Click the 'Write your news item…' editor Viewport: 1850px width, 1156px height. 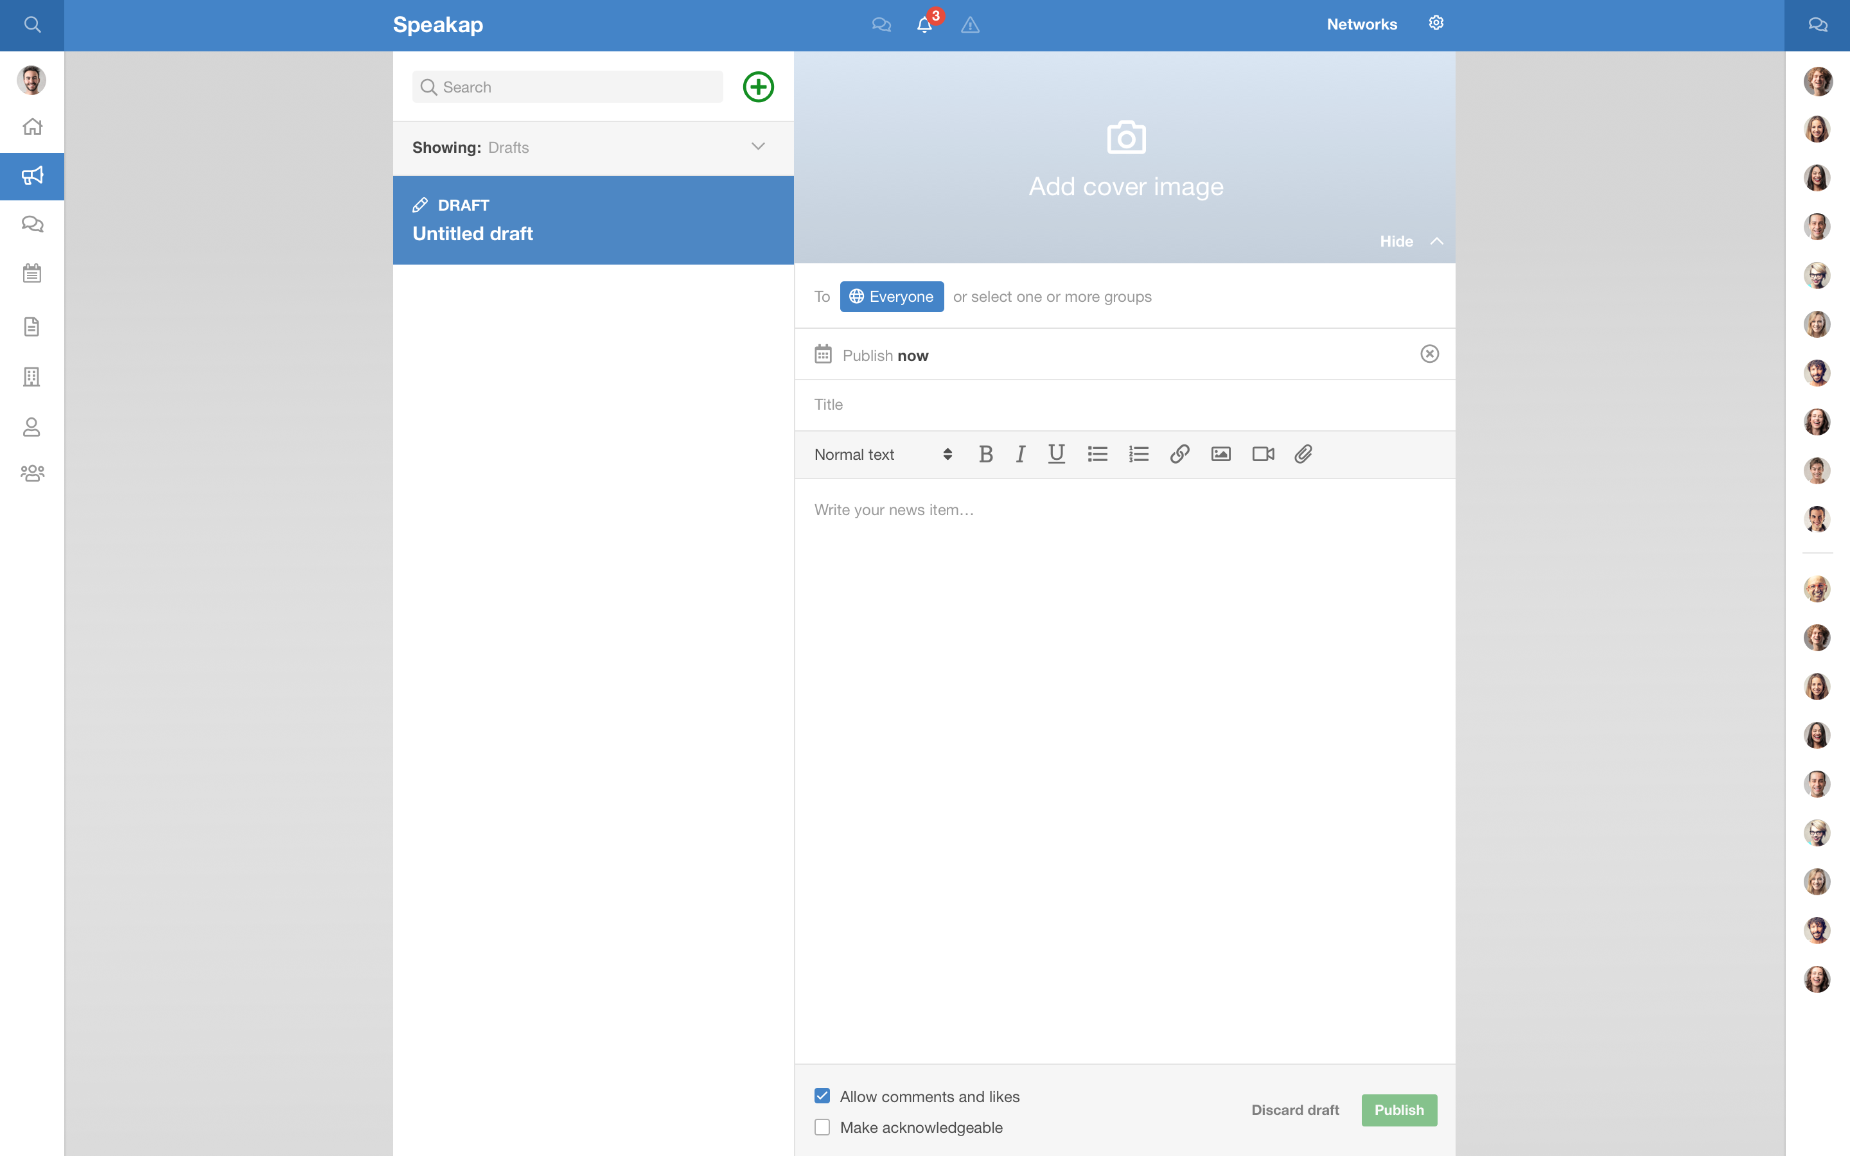tap(1125, 771)
